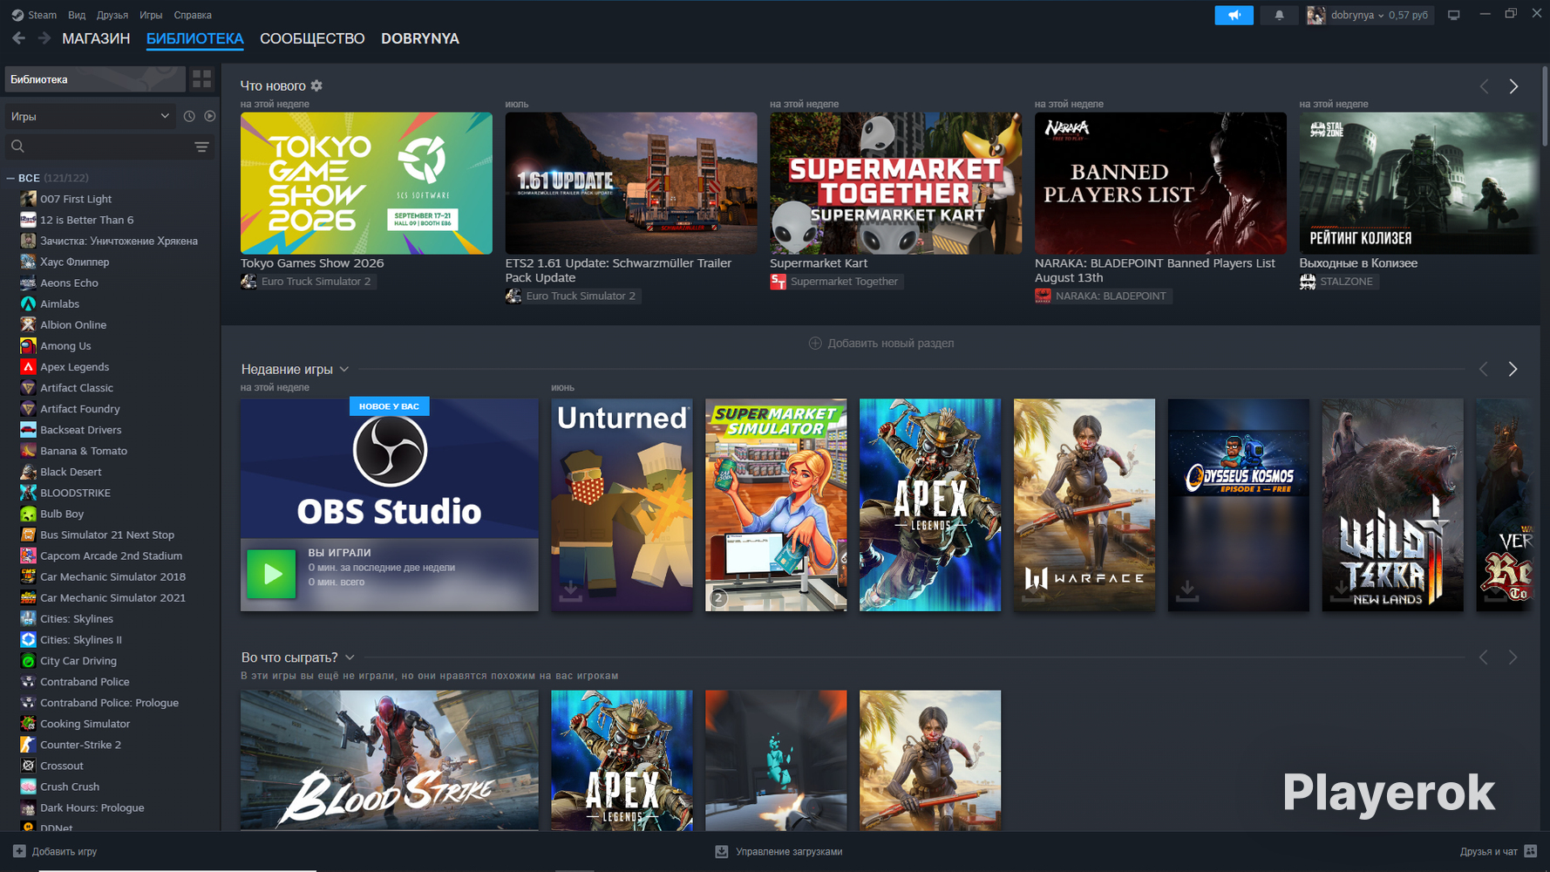The image size is (1550, 872).
Task: Select Black Desert in game list
Action: click(x=71, y=472)
